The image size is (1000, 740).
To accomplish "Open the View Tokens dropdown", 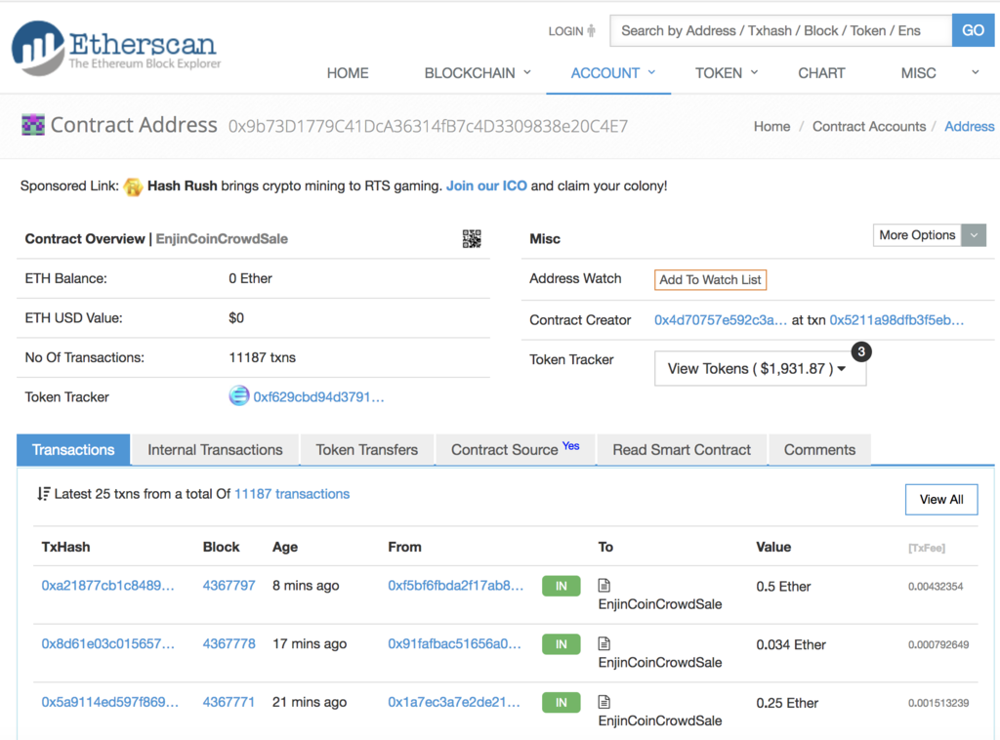I will [x=760, y=368].
